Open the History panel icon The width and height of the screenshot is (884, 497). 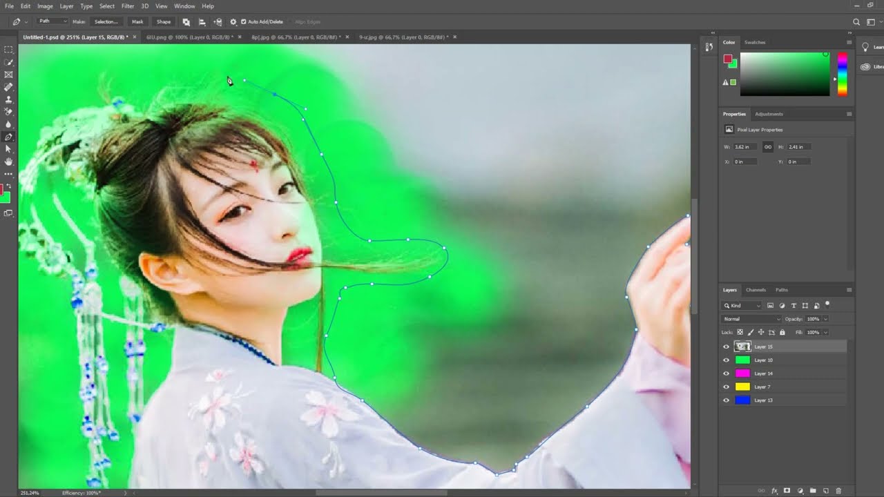click(709, 47)
